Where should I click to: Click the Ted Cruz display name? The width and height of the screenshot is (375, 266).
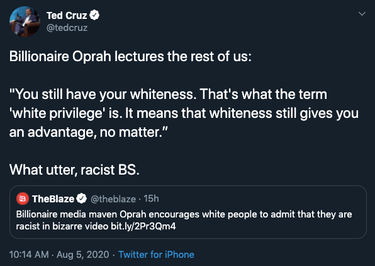[67, 16]
